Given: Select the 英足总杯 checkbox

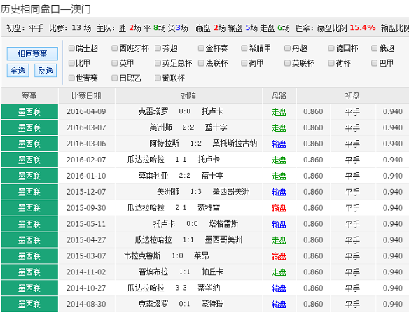Looking at the screenshot, I should (x=158, y=63).
